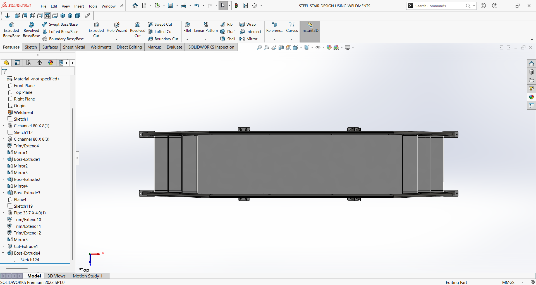Viewport: 536px width, 285px height.
Task: Click the Rebuild traffic light icon
Action: click(x=236, y=6)
